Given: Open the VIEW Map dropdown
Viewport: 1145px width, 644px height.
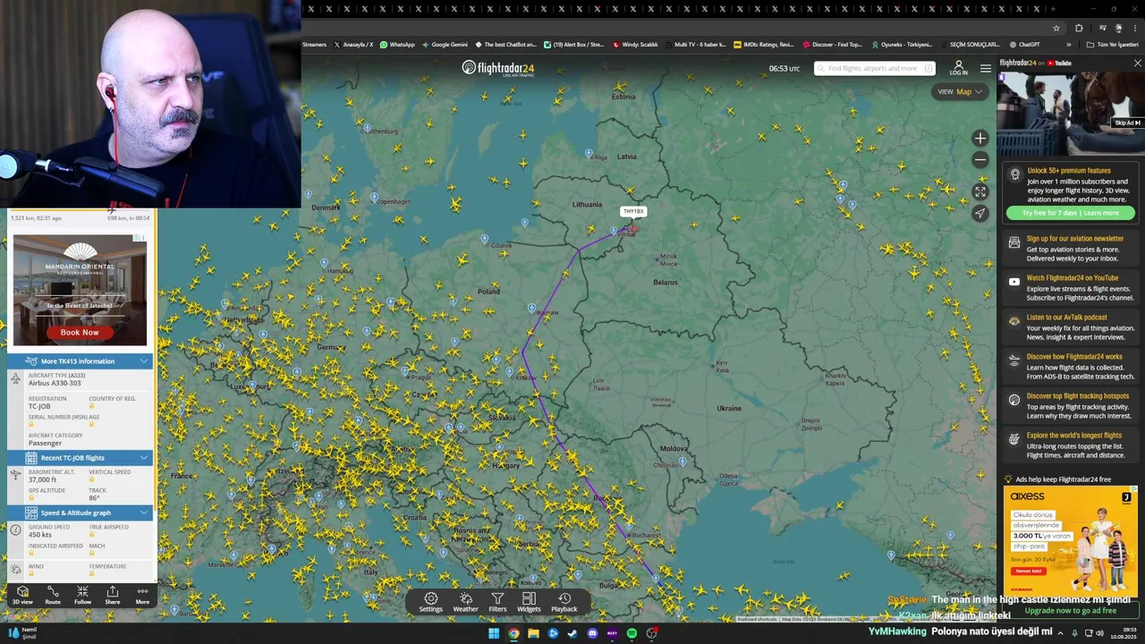Looking at the screenshot, I should [x=959, y=91].
